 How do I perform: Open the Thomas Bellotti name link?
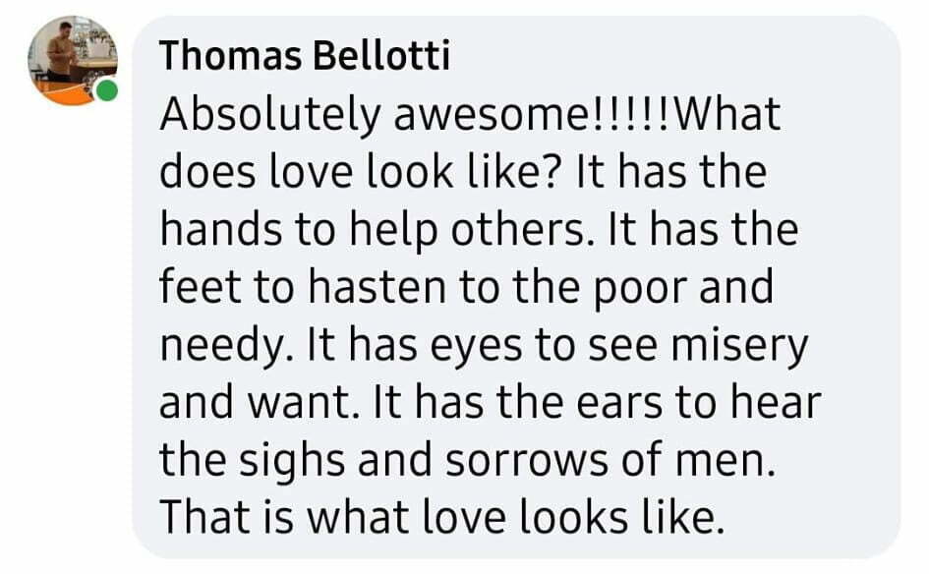coord(305,56)
